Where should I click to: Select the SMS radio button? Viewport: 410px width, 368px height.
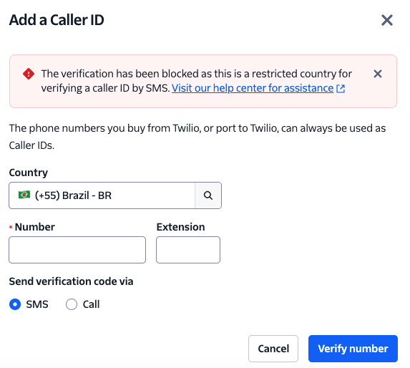click(15, 304)
